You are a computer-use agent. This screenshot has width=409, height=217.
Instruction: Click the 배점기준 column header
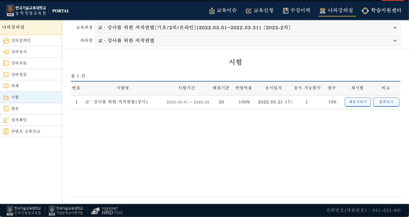tap(221, 88)
